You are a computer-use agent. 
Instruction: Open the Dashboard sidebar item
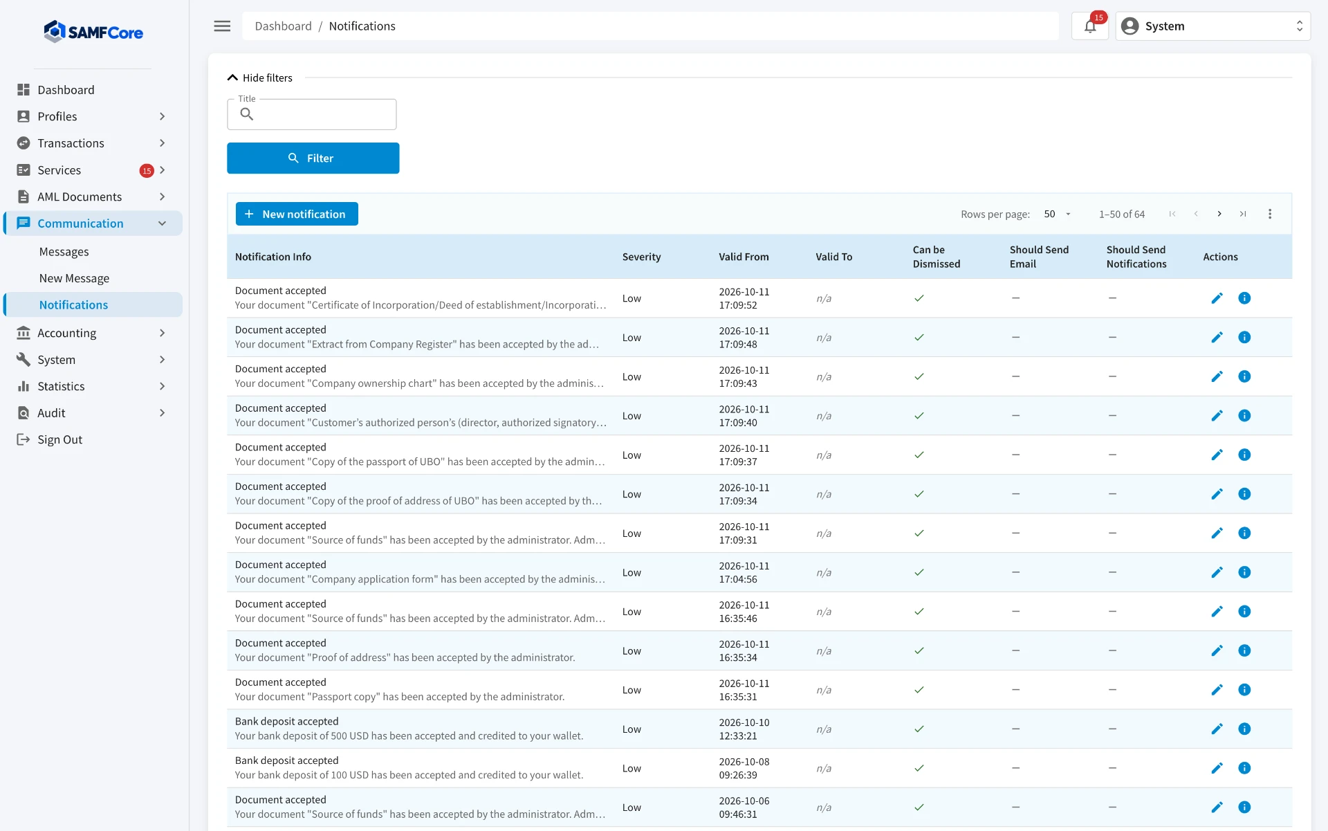tap(93, 90)
